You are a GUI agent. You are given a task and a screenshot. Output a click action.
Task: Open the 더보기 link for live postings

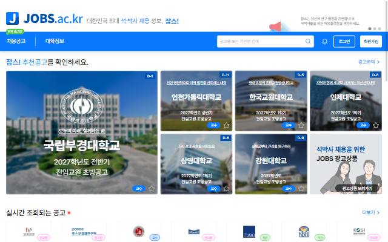[x=370, y=212]
